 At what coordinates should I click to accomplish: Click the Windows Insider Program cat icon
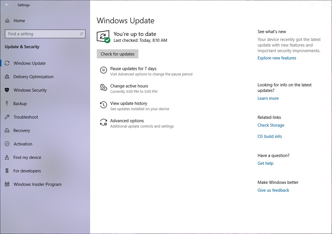[7, 184]
